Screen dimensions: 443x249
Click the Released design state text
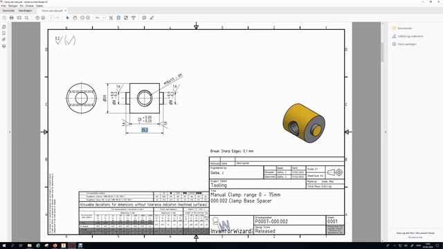pos(265,231)
